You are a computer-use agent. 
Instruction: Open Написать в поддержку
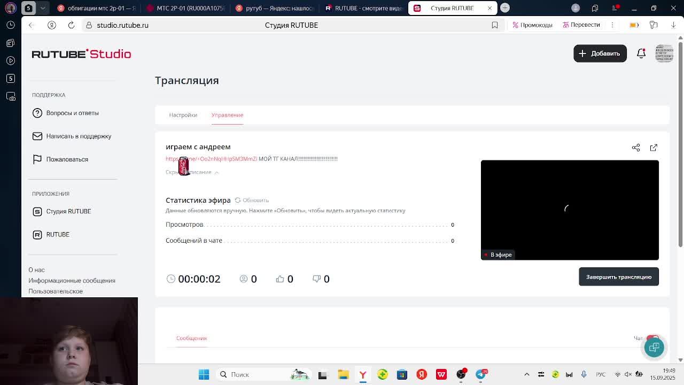[72, 136]
